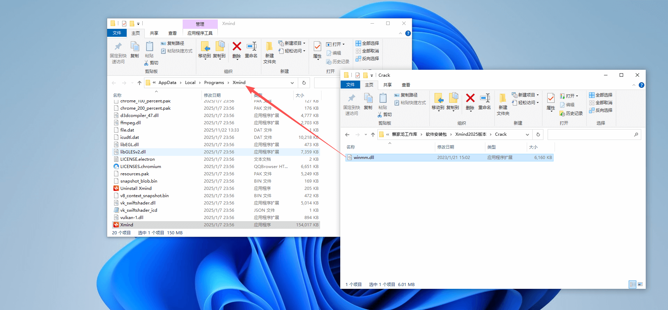Expand Copy to (复制到) dropdown in Crack window
668x310 pixels.
click(453, 111)
